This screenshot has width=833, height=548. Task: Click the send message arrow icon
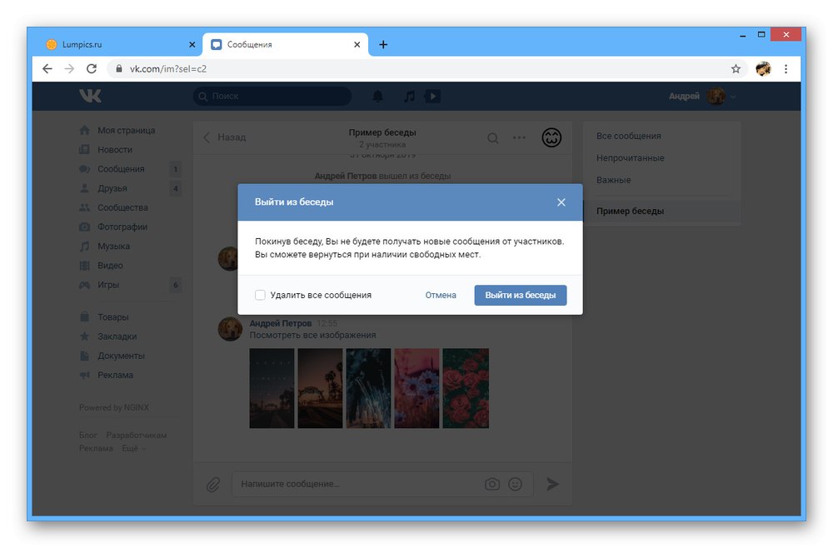pyautogui.click(x=552, y=484)
